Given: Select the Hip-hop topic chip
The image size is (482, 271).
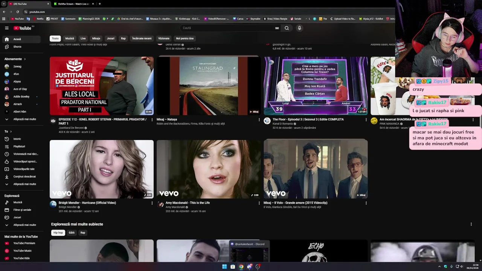Looking at the screenshot, I should coord(58,233).
